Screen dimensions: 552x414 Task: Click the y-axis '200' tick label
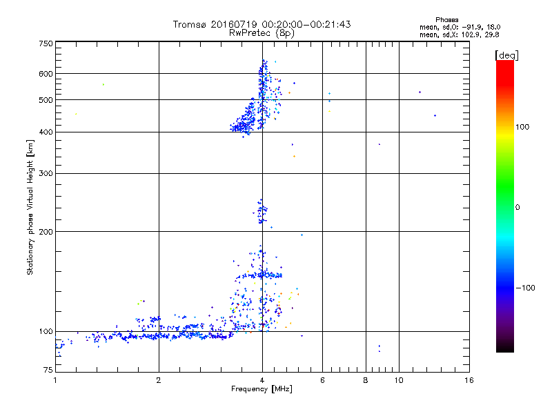tap(46, 232)
